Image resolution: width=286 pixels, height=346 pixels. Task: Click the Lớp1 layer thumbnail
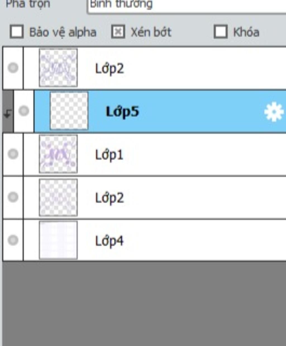[58, 154]
